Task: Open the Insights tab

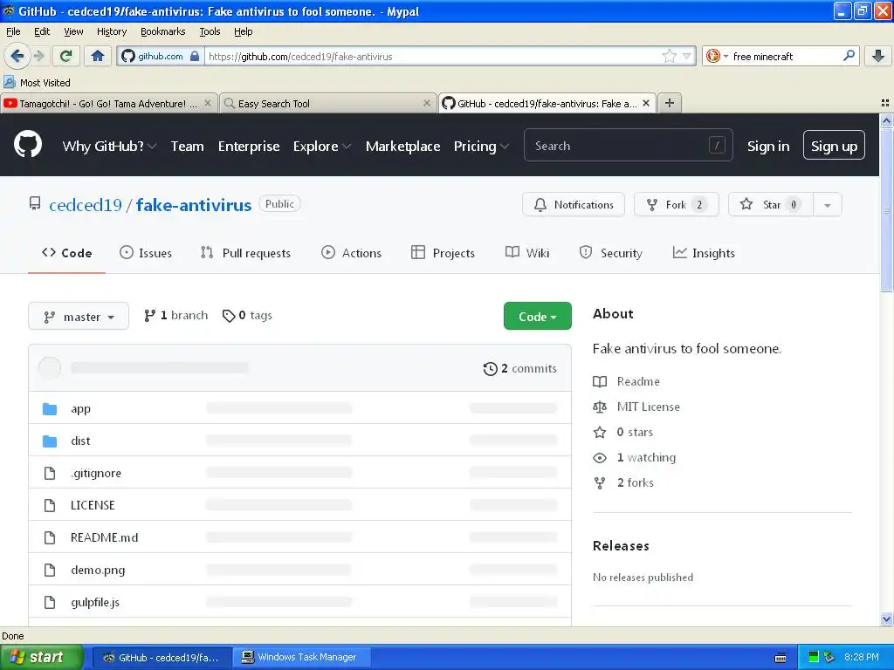Action: click(704, 253)
